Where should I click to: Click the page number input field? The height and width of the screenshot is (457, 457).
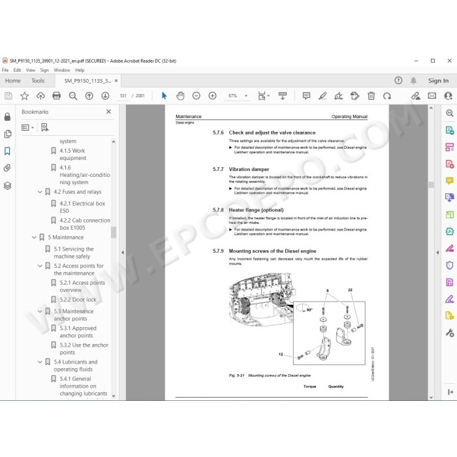123,95
